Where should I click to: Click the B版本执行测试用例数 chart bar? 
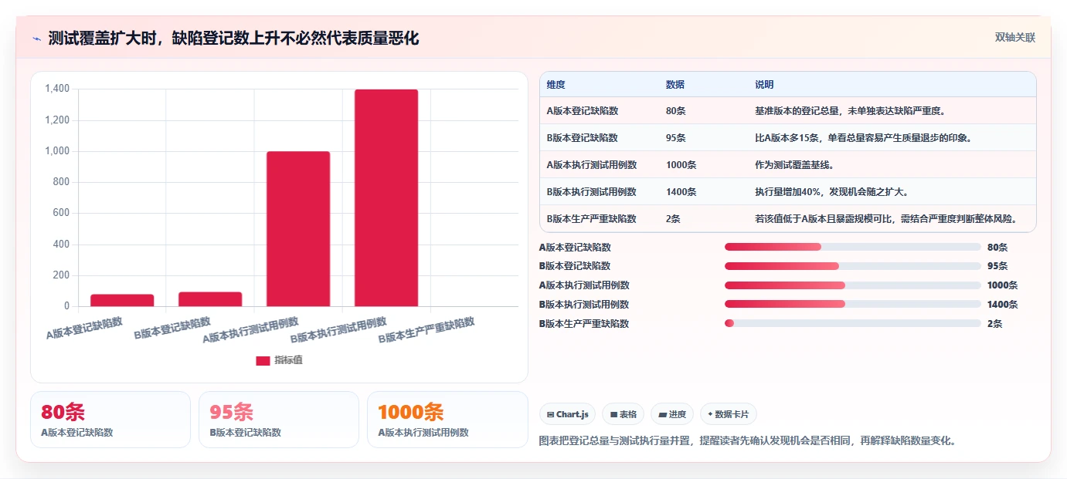click(x=386, y=197)
